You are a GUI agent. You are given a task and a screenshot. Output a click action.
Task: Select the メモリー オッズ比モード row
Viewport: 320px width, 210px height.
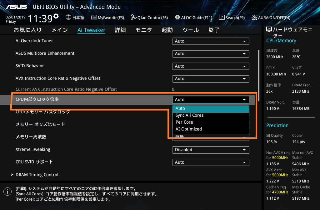(40, 124)
